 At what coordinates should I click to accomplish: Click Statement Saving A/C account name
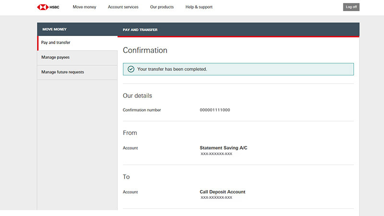coord(223,148)
